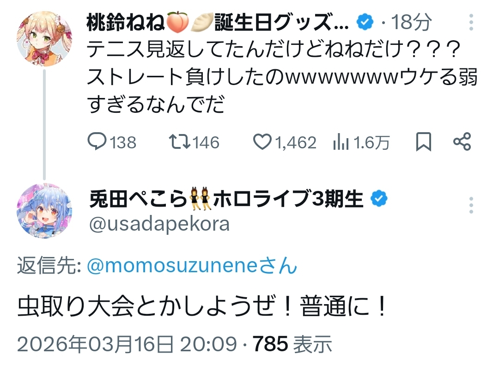
Task: View analytics showing 1.6万 impressions
Action: 341,142
